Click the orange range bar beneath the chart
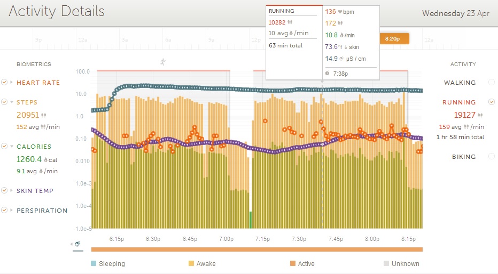 point(256,249)
